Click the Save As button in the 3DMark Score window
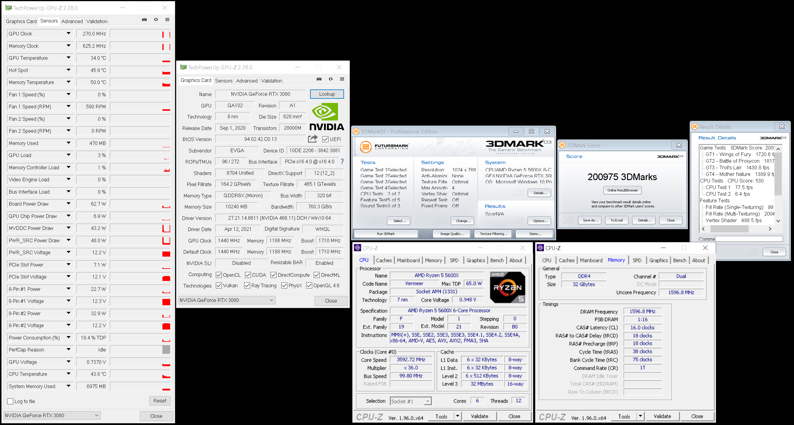Image resolution: width=794 pixels, height=425 pixels. pos(590,220)
